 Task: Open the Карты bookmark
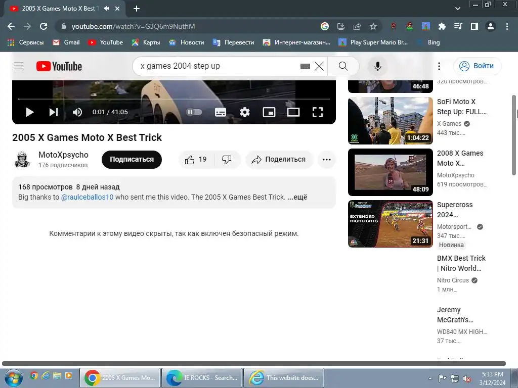146,42
